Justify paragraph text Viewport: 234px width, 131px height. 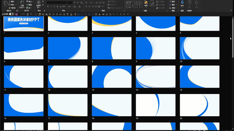point(96,7)
